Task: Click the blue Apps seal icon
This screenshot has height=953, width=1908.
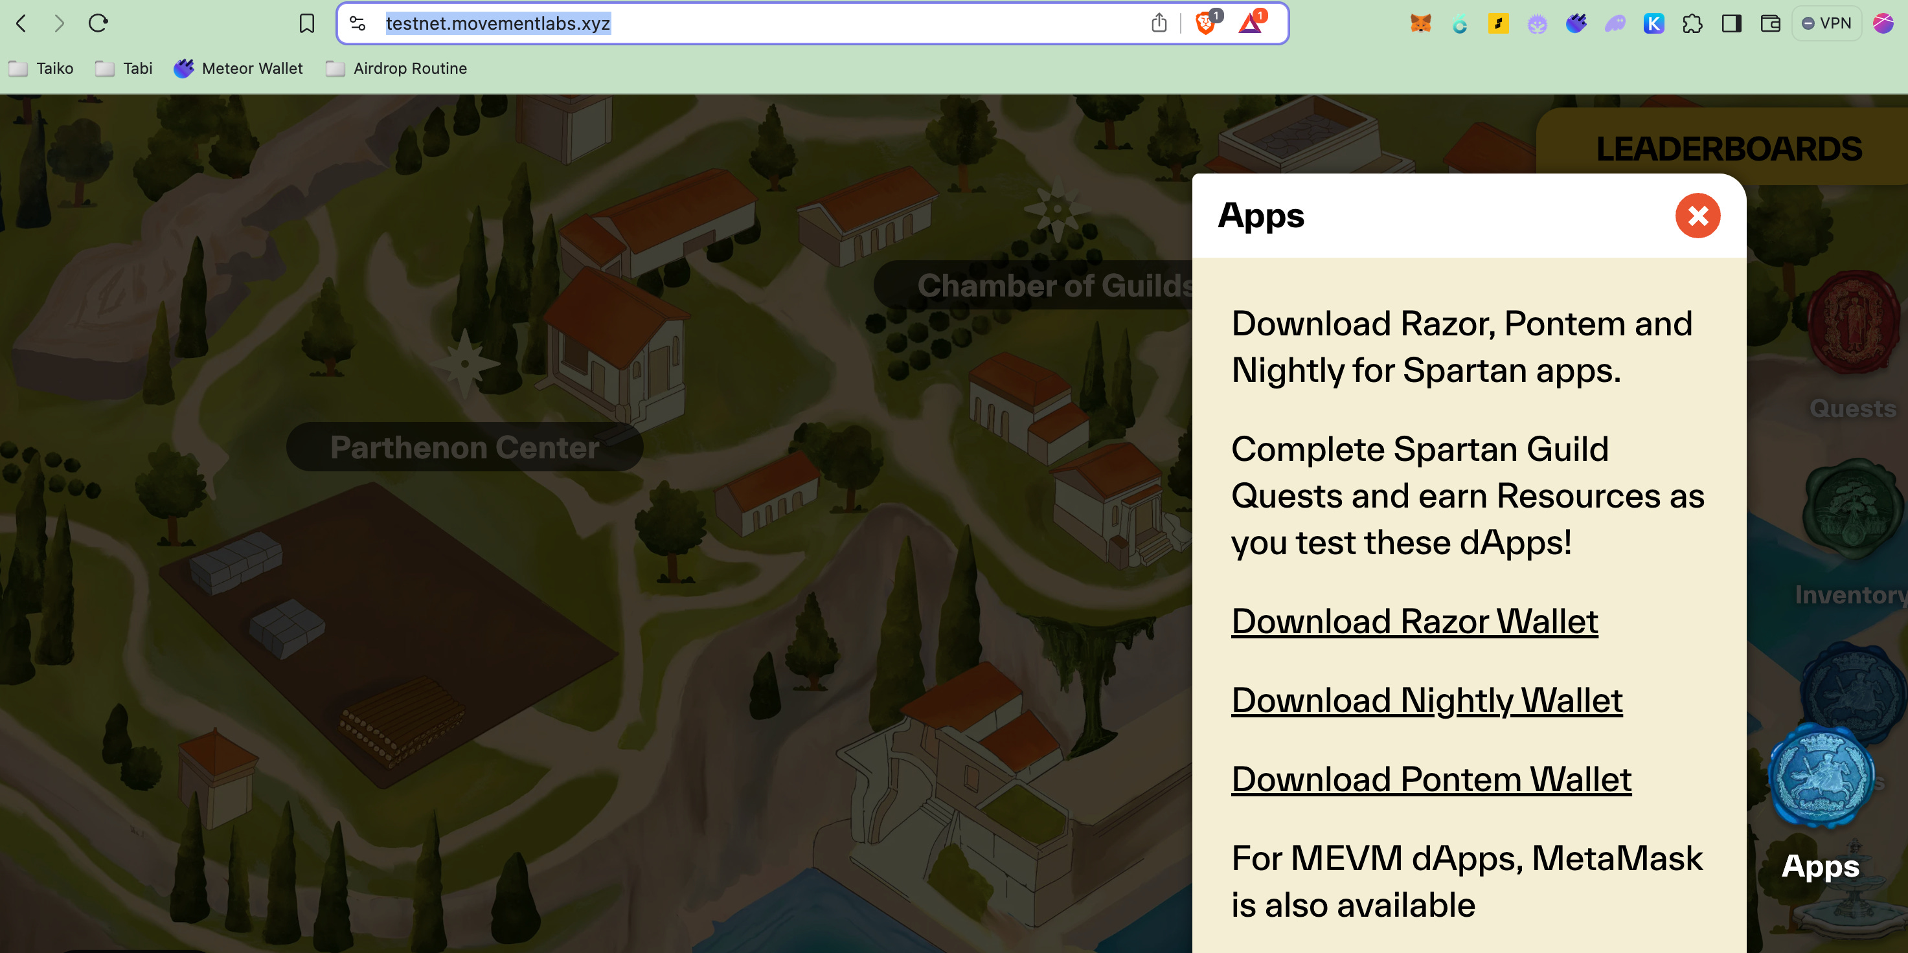Action: coord(1821,776)
